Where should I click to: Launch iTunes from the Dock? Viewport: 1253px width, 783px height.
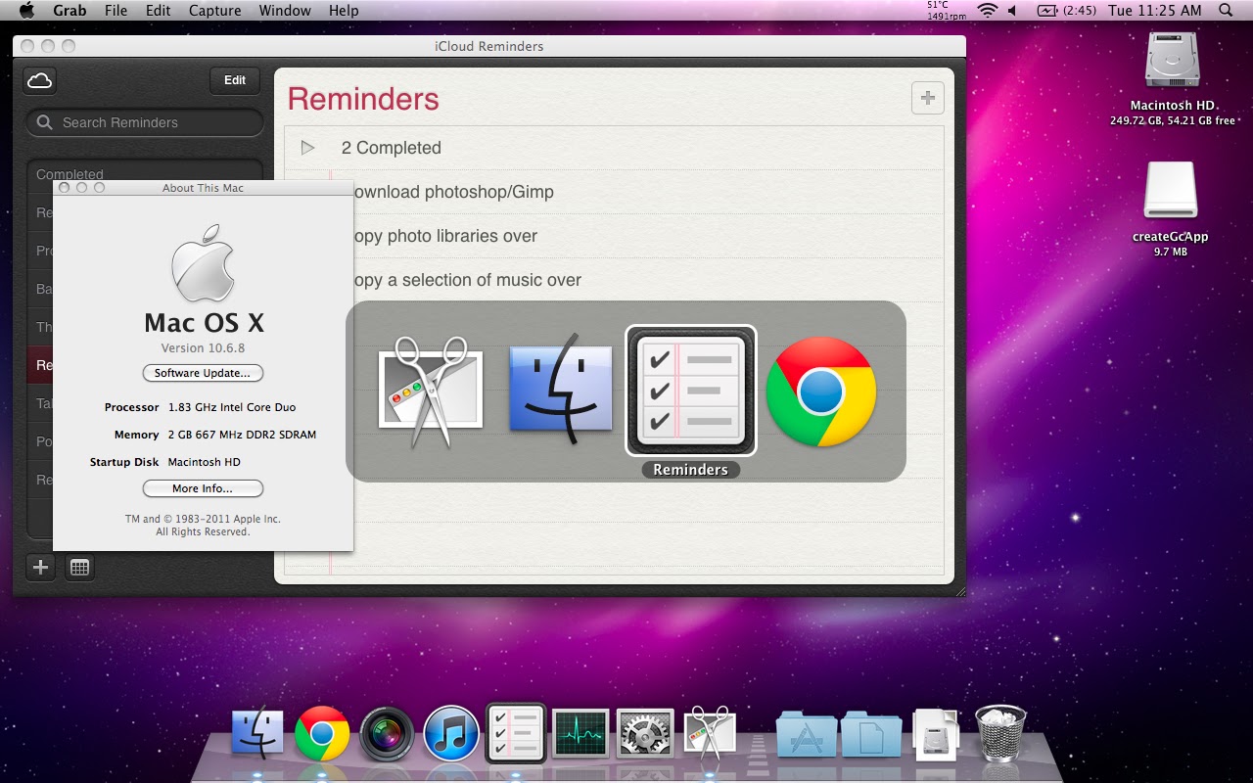click(451, 734)
